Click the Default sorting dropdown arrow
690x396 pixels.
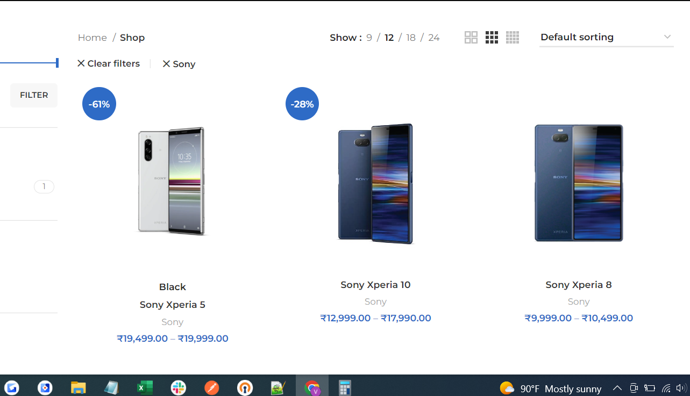tap(667, 37)
